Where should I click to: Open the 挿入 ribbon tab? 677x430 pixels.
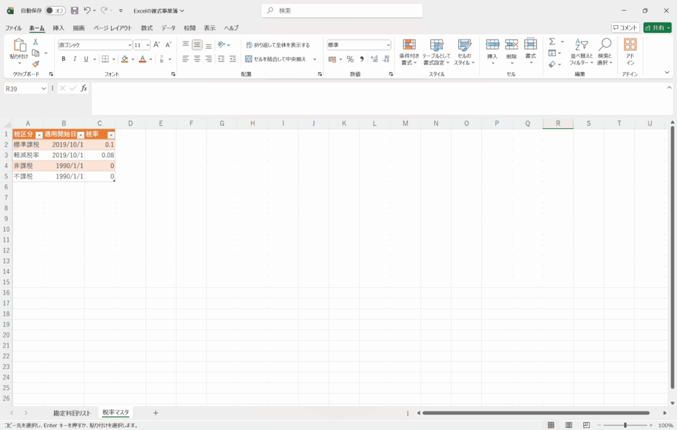coord(59,28)
